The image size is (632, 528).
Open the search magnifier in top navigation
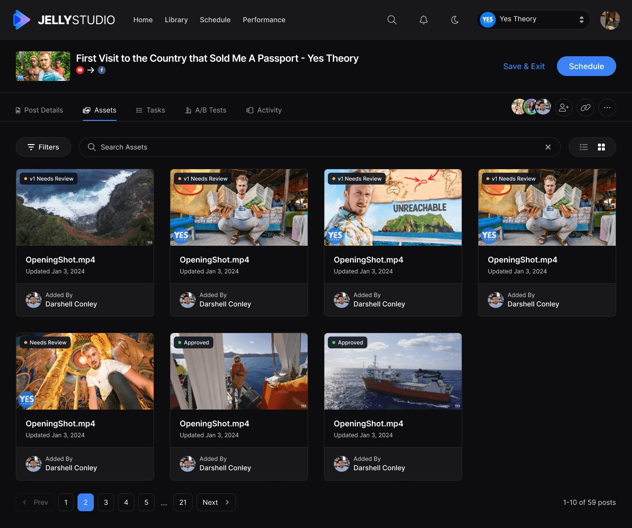pos(392,20)
